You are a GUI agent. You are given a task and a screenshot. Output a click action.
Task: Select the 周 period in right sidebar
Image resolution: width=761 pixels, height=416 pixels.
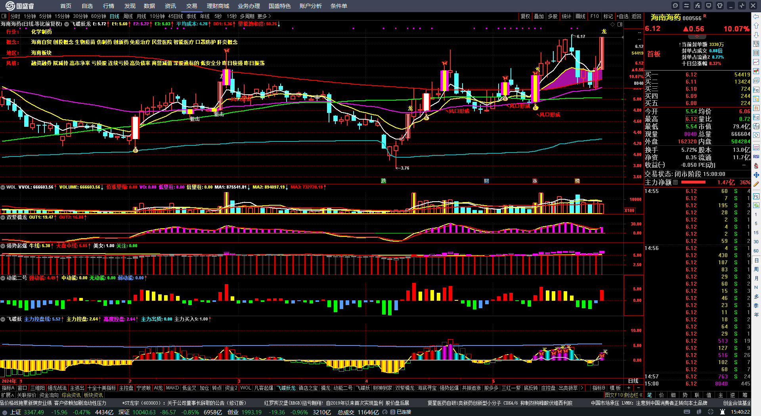[756, 269]
